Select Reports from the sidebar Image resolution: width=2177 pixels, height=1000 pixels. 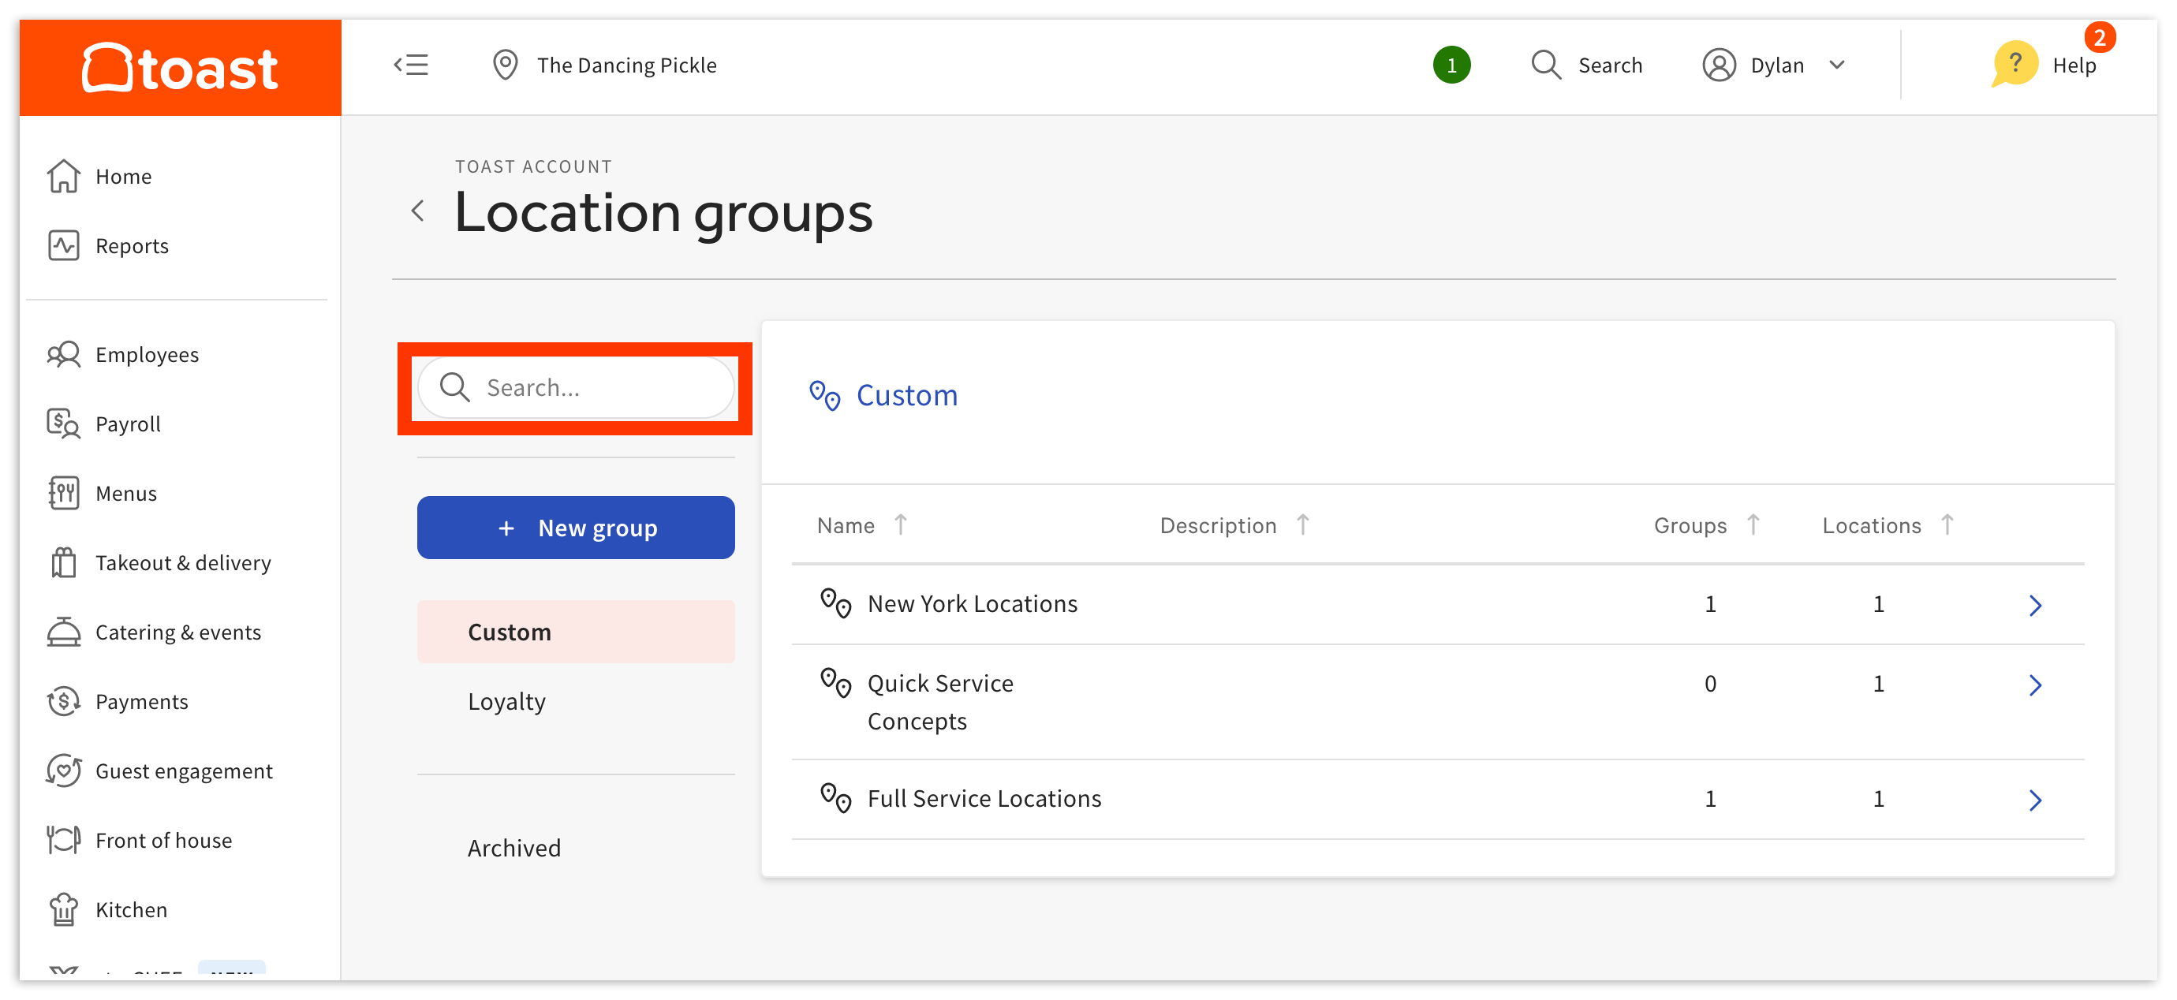pyautogui.click(x=132, y=245)
